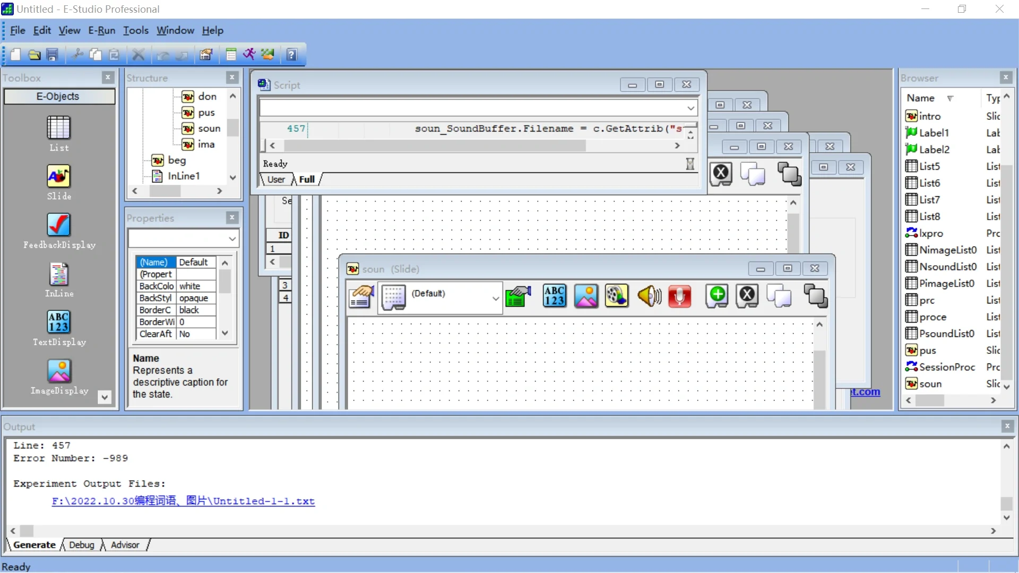The height and width of the screenshot is (573, 1019).
Task: Expand the Properties panel object dropdown
Action: (232, 239)
